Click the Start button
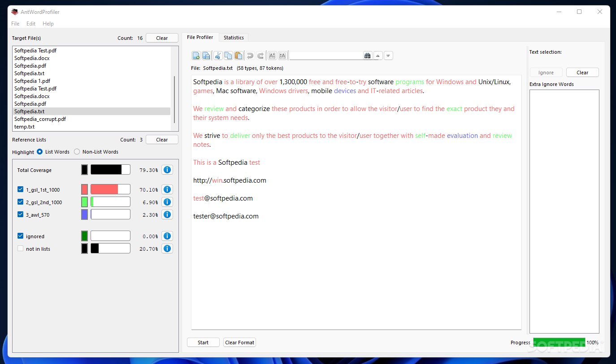This screenshot has height=364, width=616. [x=203, y=343]
